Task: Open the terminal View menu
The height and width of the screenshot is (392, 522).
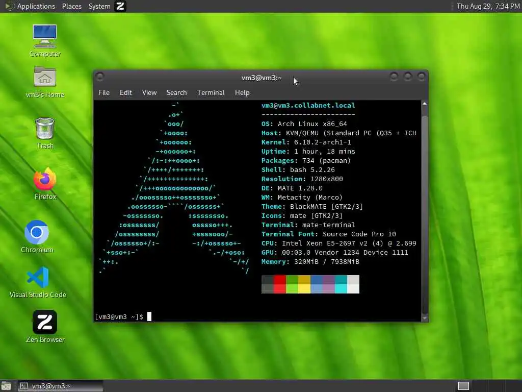Action: click(149, 93)
